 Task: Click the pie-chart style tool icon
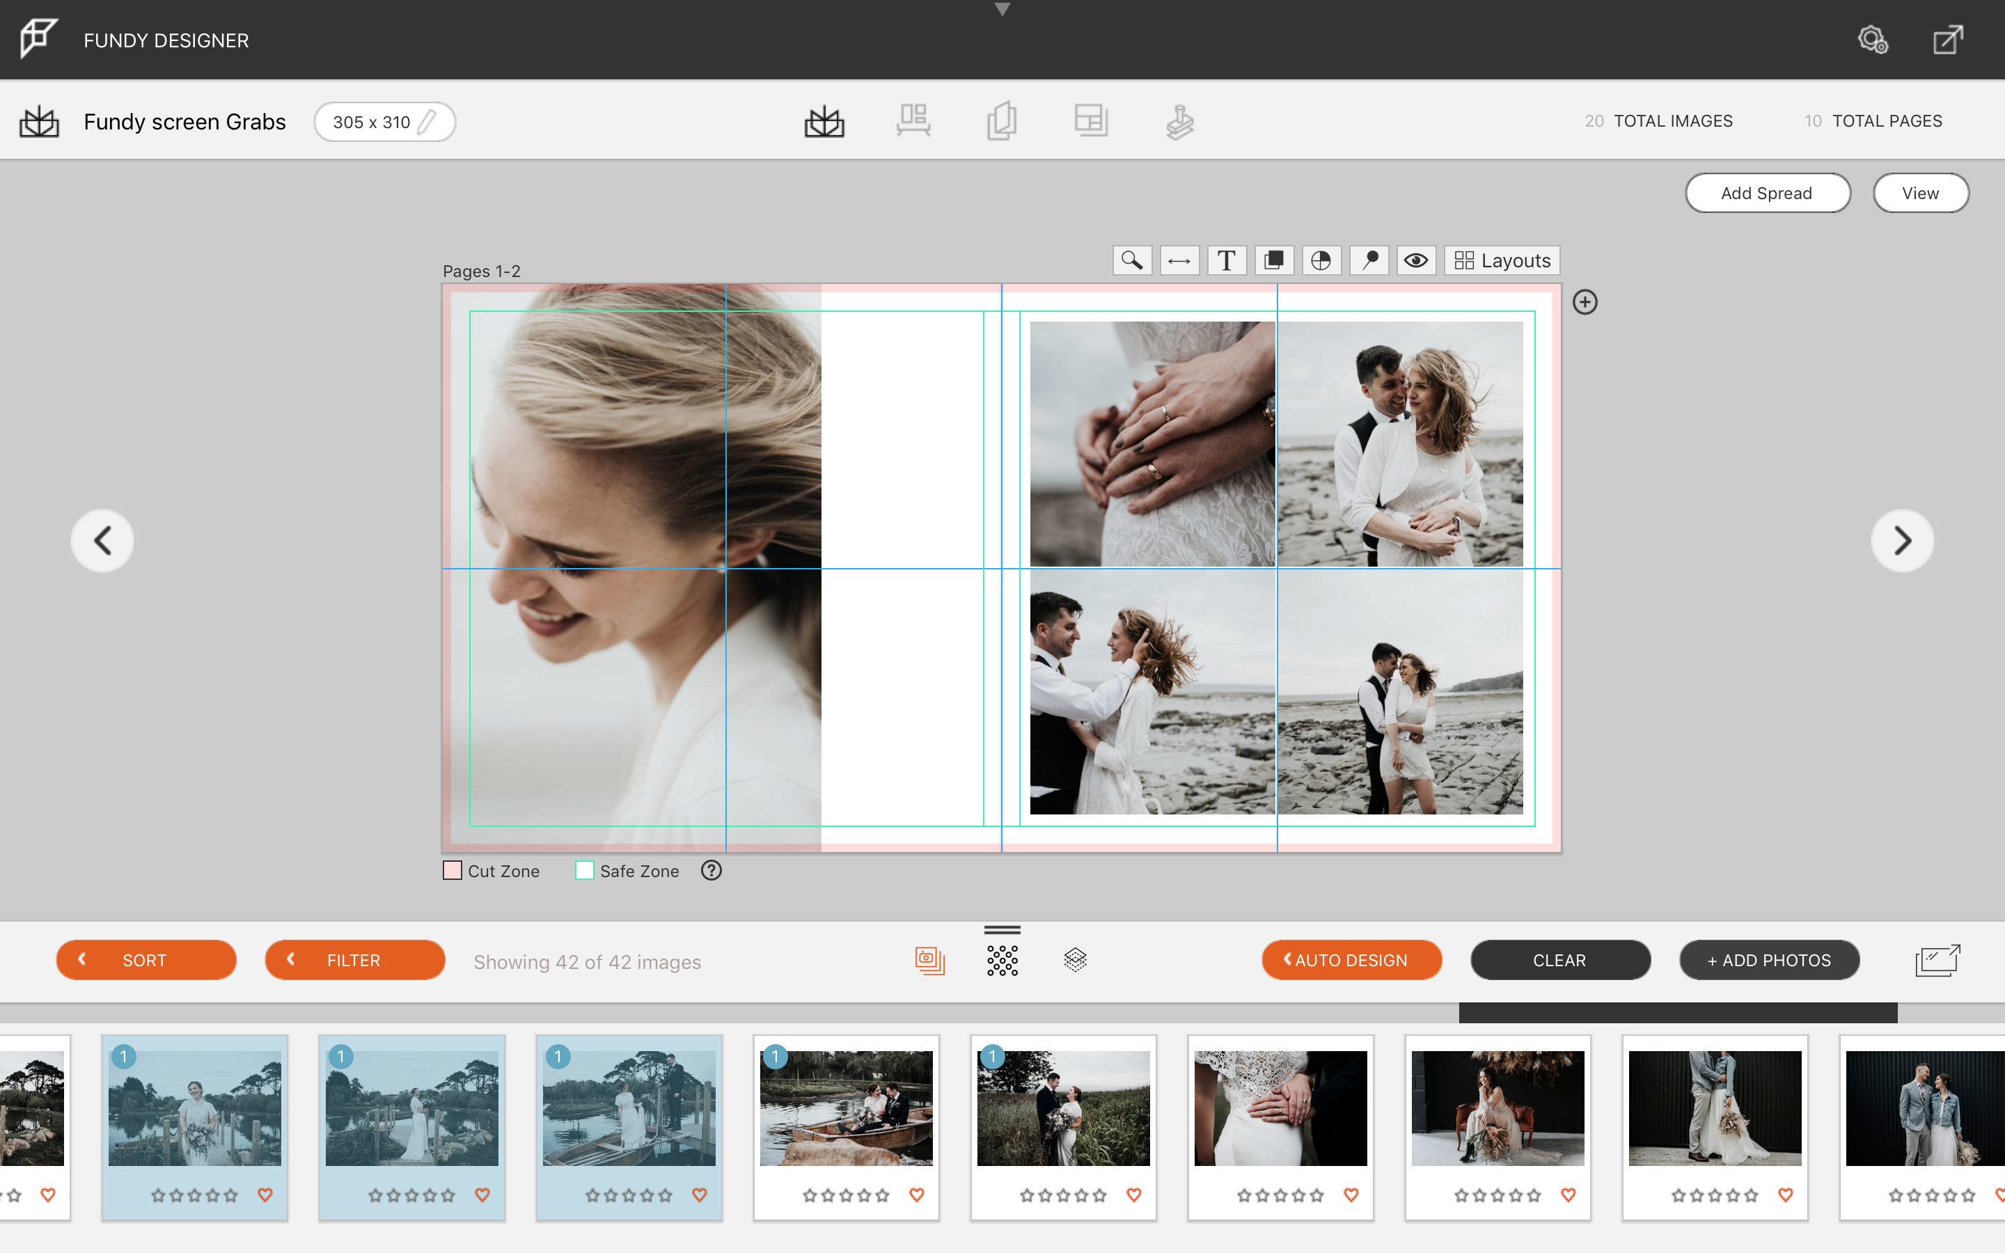pos(1321,260)
